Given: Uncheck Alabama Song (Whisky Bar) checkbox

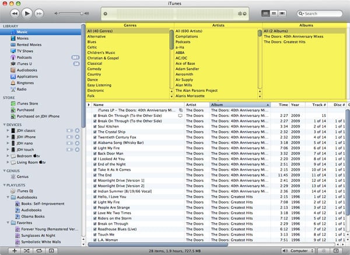Looking at the screenshot, I should [95, 143].
